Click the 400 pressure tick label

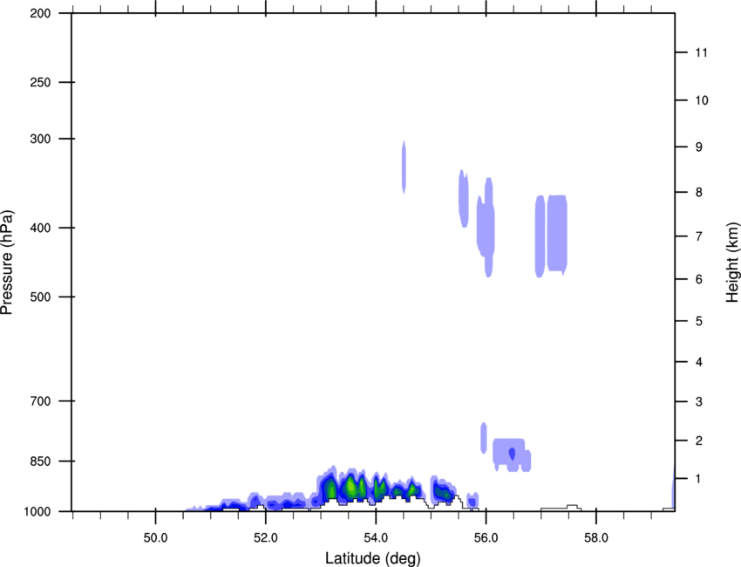(x=40, y=228)
